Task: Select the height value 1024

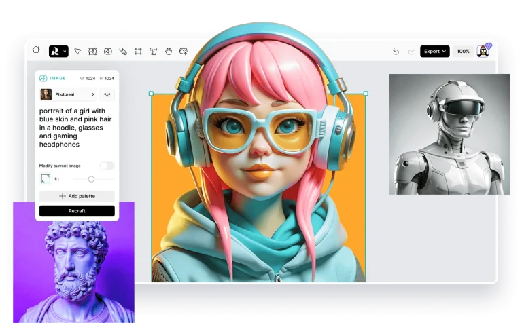Action: tap(109, 79)
